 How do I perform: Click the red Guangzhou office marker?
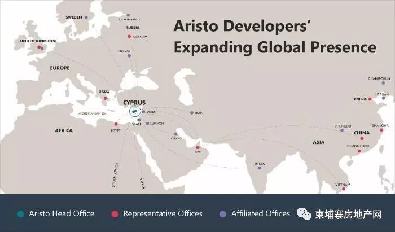[359, 151]
